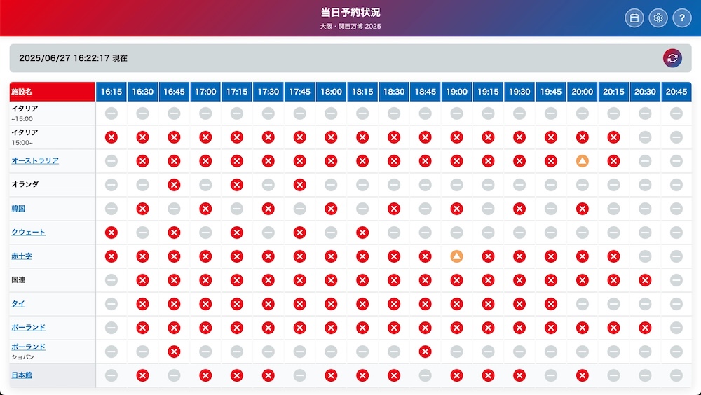Click orange triangle for Red Cross at 19:00
701x395 pixels.
pyautogui.click(x=456, y=256)
